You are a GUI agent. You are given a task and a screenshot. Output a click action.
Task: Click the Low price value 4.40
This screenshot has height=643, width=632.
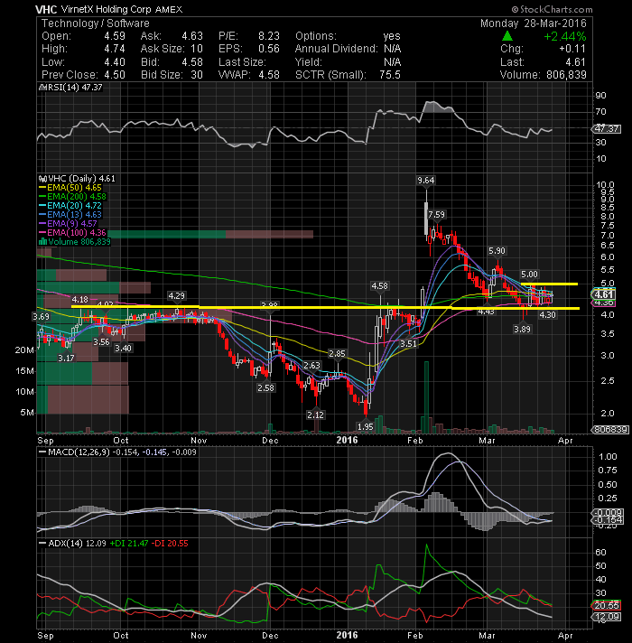point(115,62)
